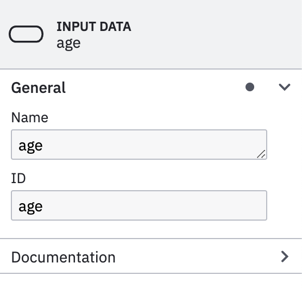The image size is (302, 288).
Task: Place cursor on age text in Name field
Action: (30, 146)
